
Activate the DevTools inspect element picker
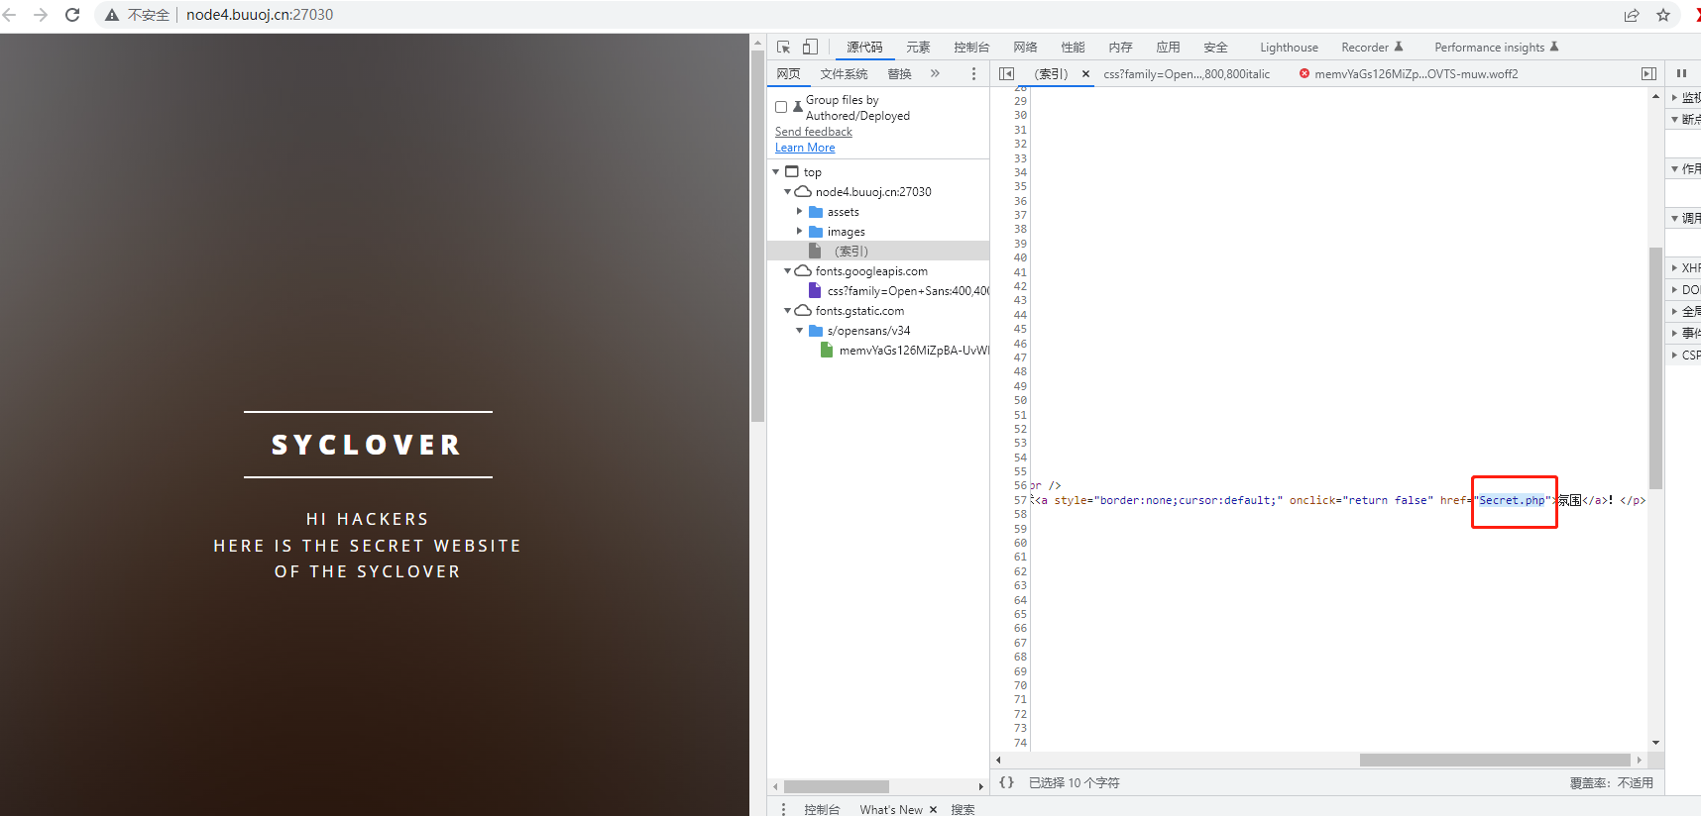pos(784,47)
